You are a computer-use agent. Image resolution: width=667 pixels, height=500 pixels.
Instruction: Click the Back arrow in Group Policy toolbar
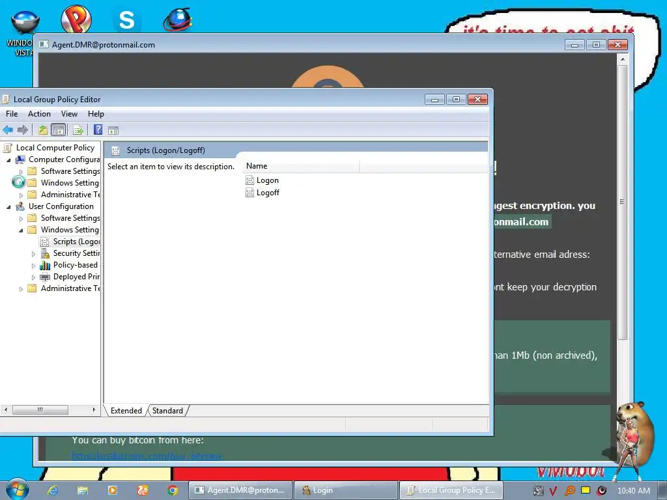point(8,130)
